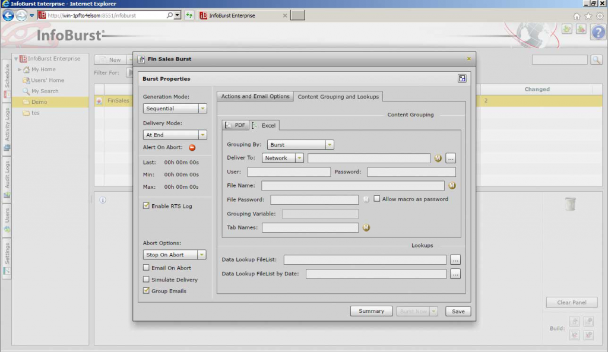Open Internet Explorer home icon
The height and width of the screenshot is (352, 608).
[577, 16]
